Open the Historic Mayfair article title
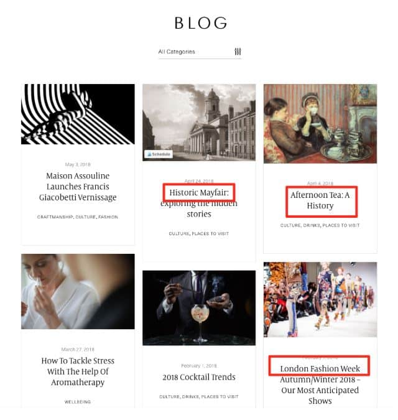The height and width of the screenshot is (420, 398). click(x=199, y=203)
